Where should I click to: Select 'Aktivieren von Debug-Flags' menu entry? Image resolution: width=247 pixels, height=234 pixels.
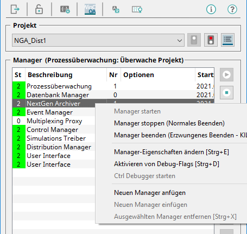pos(167,164)
